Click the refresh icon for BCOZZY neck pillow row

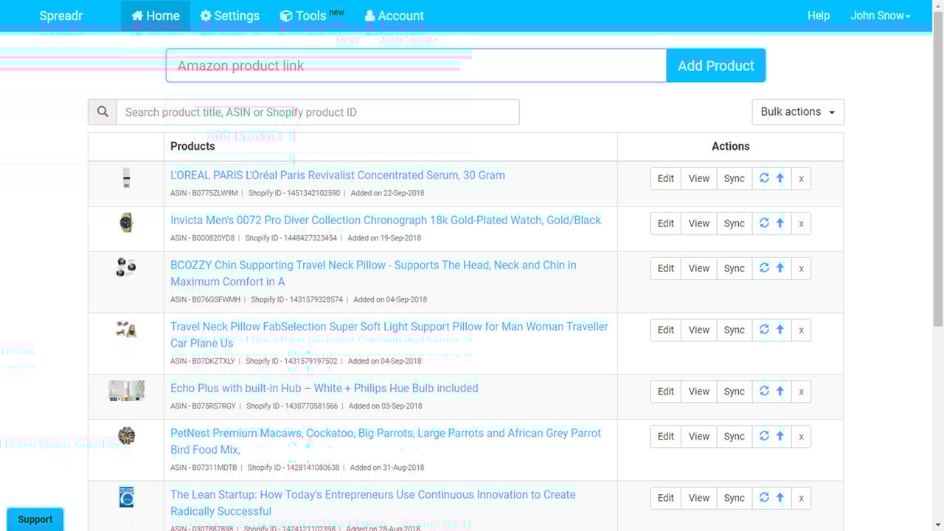(x=764, y=268)
